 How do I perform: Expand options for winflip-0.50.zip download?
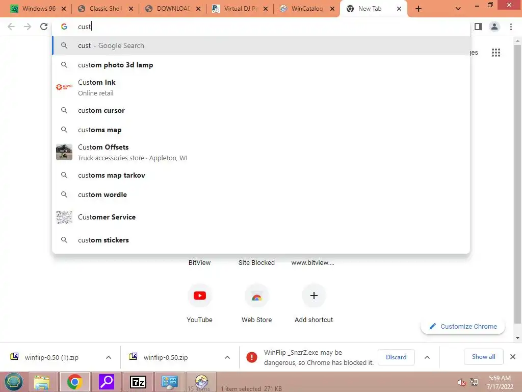[x=227, y=357]
